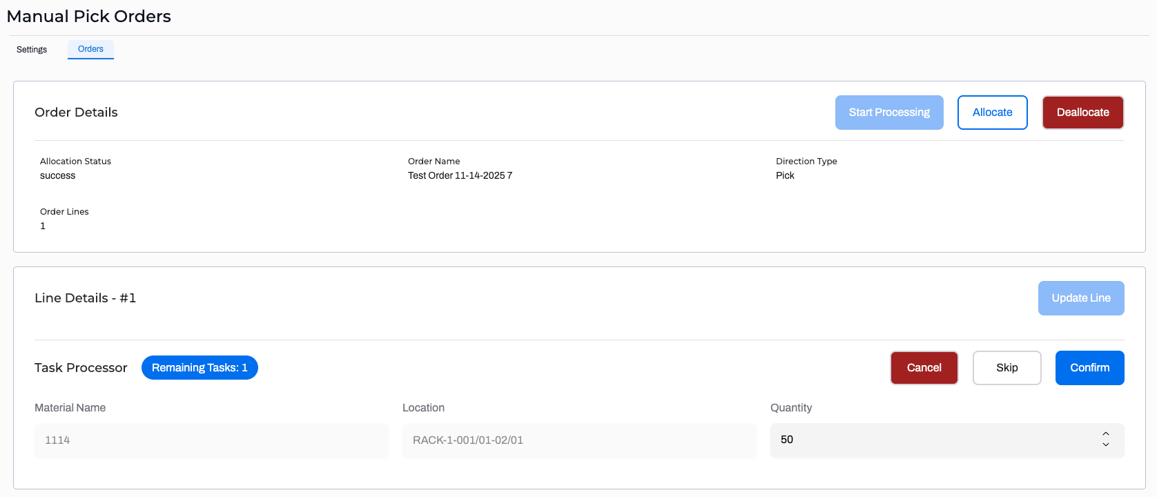
Task: Click the "Pick" value under Direction Type
Action: pos(785,176)
